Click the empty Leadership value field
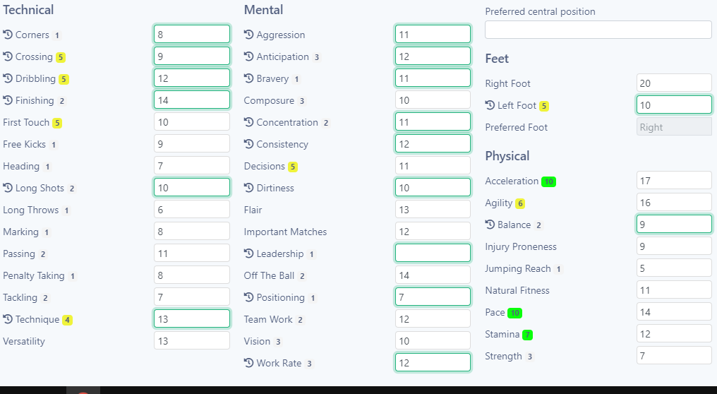Viewport: 717px width, 394px height. [433, 253]
